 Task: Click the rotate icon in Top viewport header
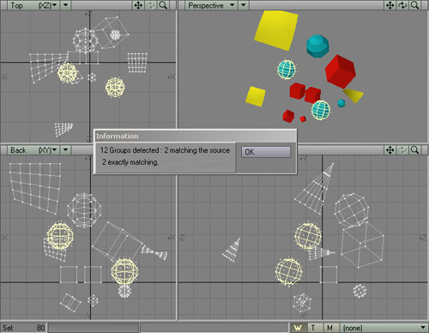151,5
